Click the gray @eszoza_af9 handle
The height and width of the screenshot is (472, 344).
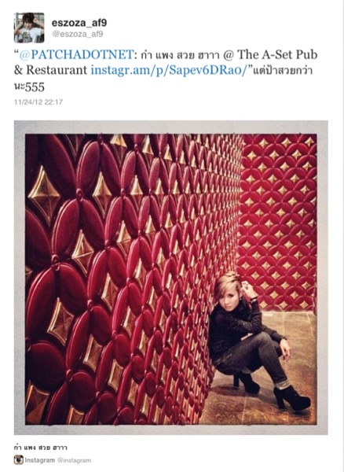pos(78,34)
